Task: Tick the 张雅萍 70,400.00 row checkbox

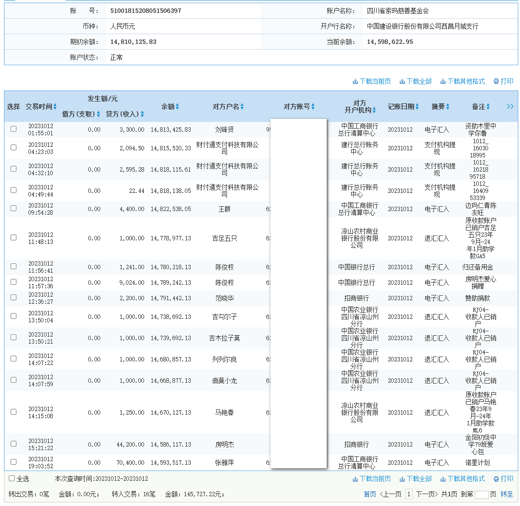Action: point(14,462)
